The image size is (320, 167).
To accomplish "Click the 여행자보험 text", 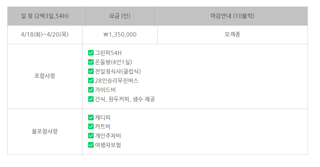I will 108,145.
